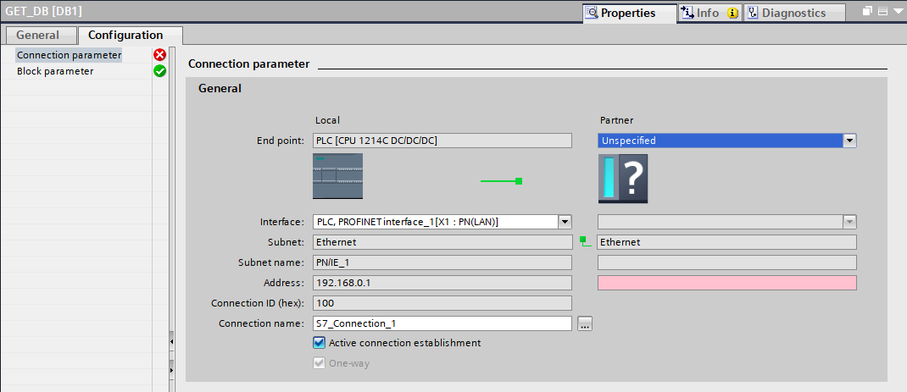The height and width of the screenshot is (392, 907).
Task: Open the Diagnostics tab
Action: [x=794, y=13]
